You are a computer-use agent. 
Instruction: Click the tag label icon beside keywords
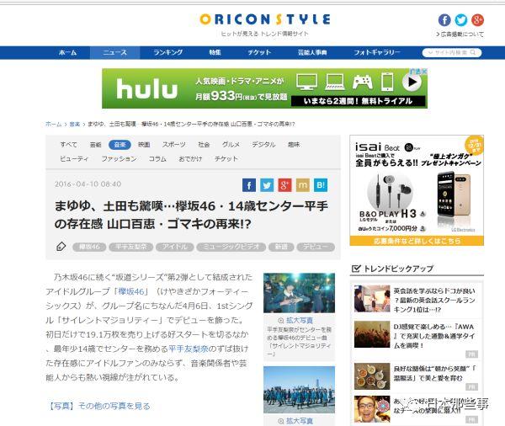61,247
